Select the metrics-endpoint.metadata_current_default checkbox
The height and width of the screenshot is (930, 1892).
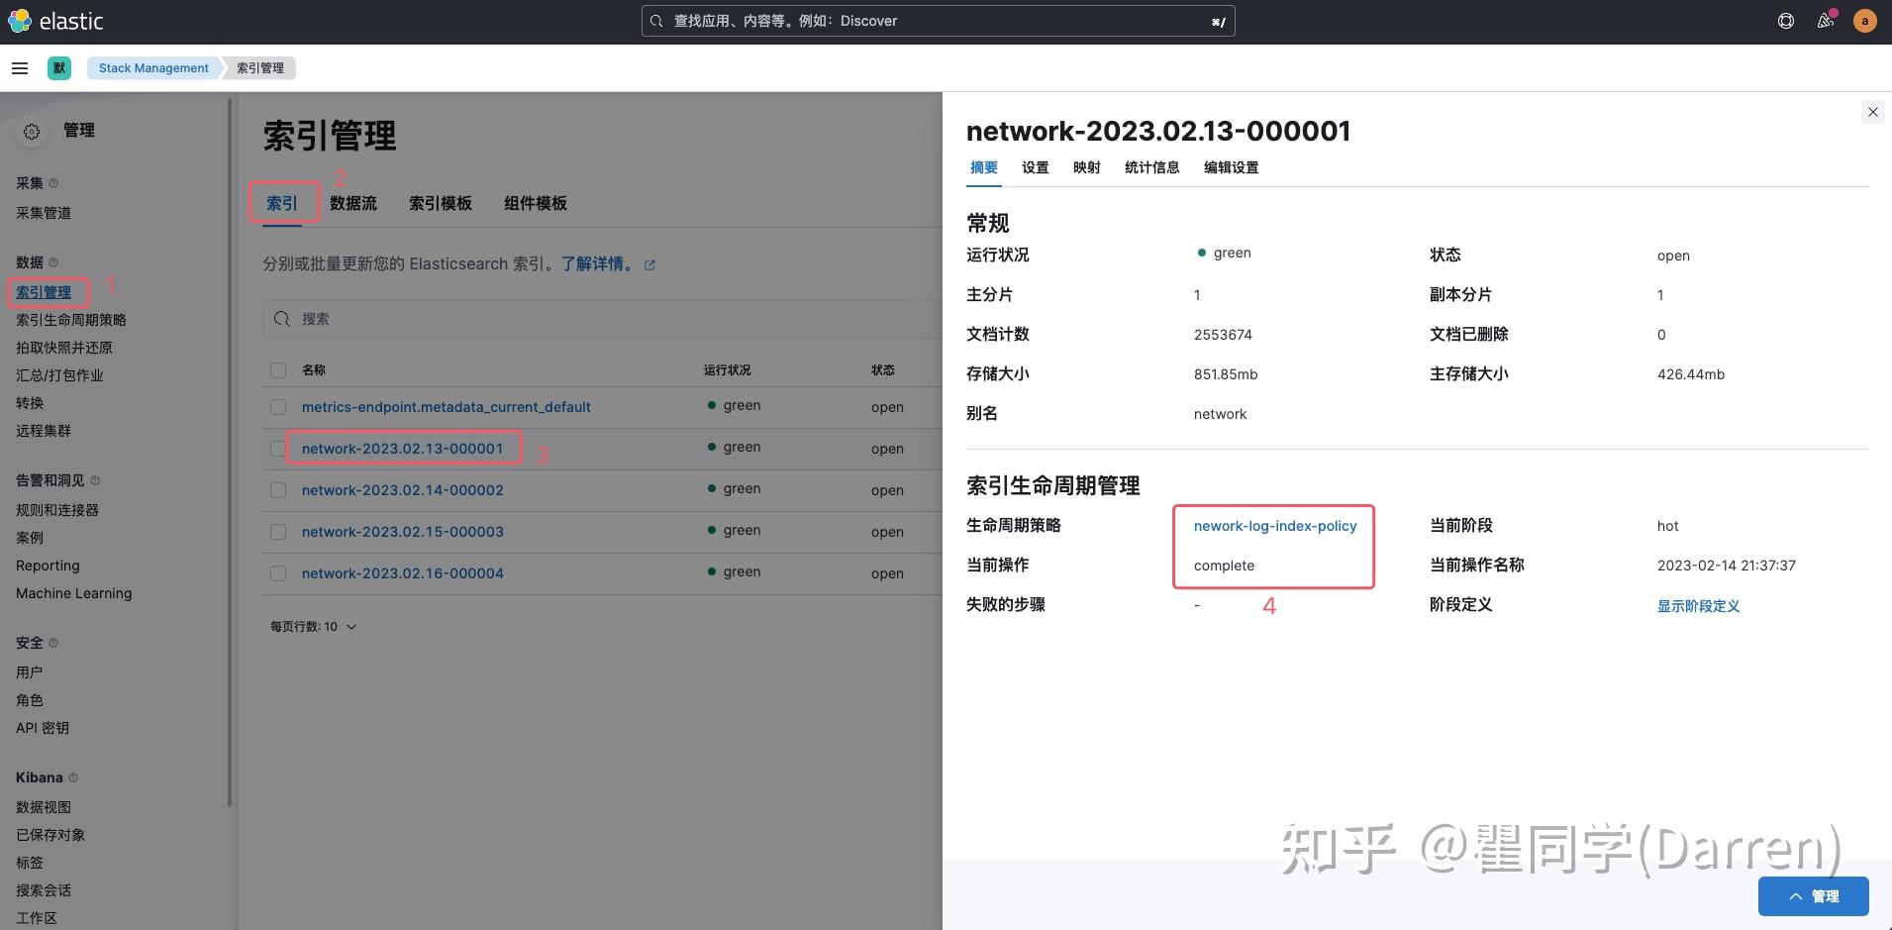278,406
